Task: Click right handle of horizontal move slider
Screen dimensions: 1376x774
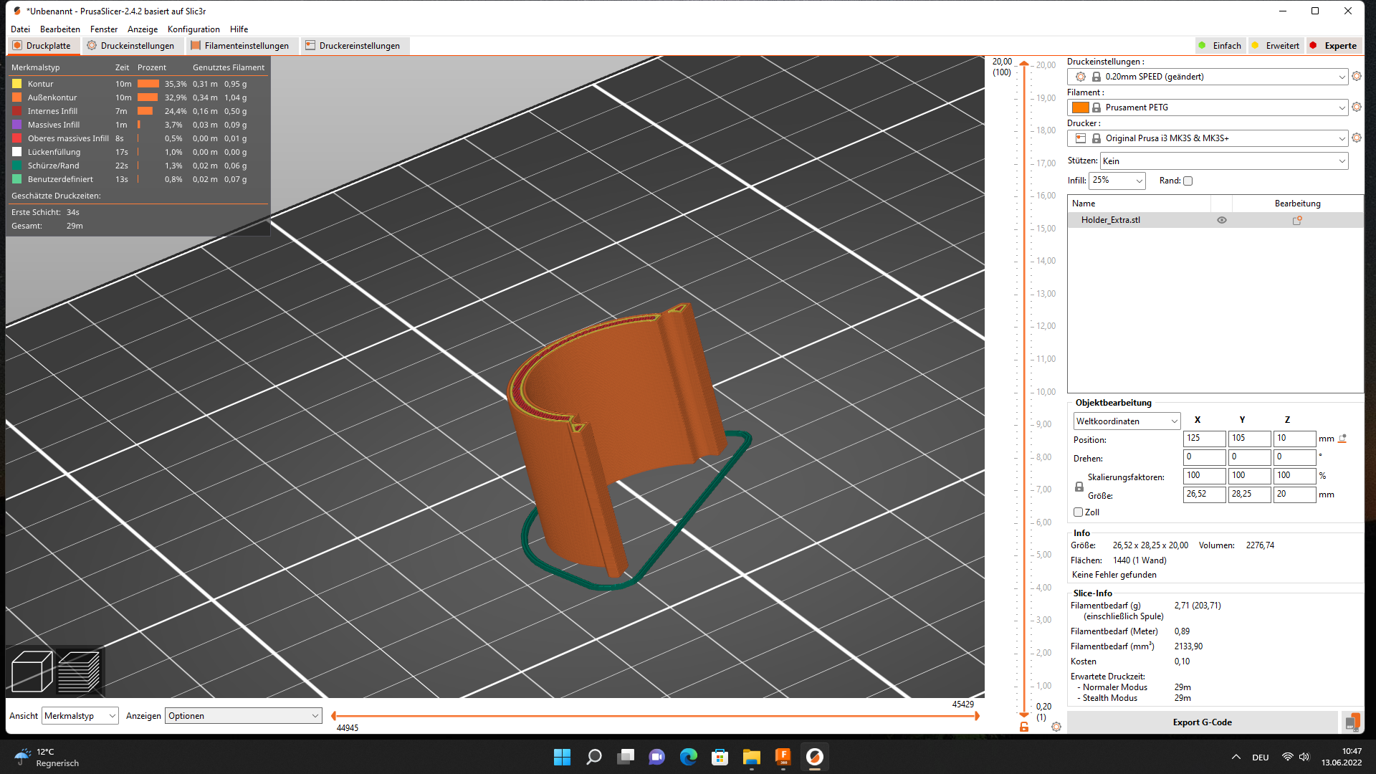Action: click(x=976, y=716)
